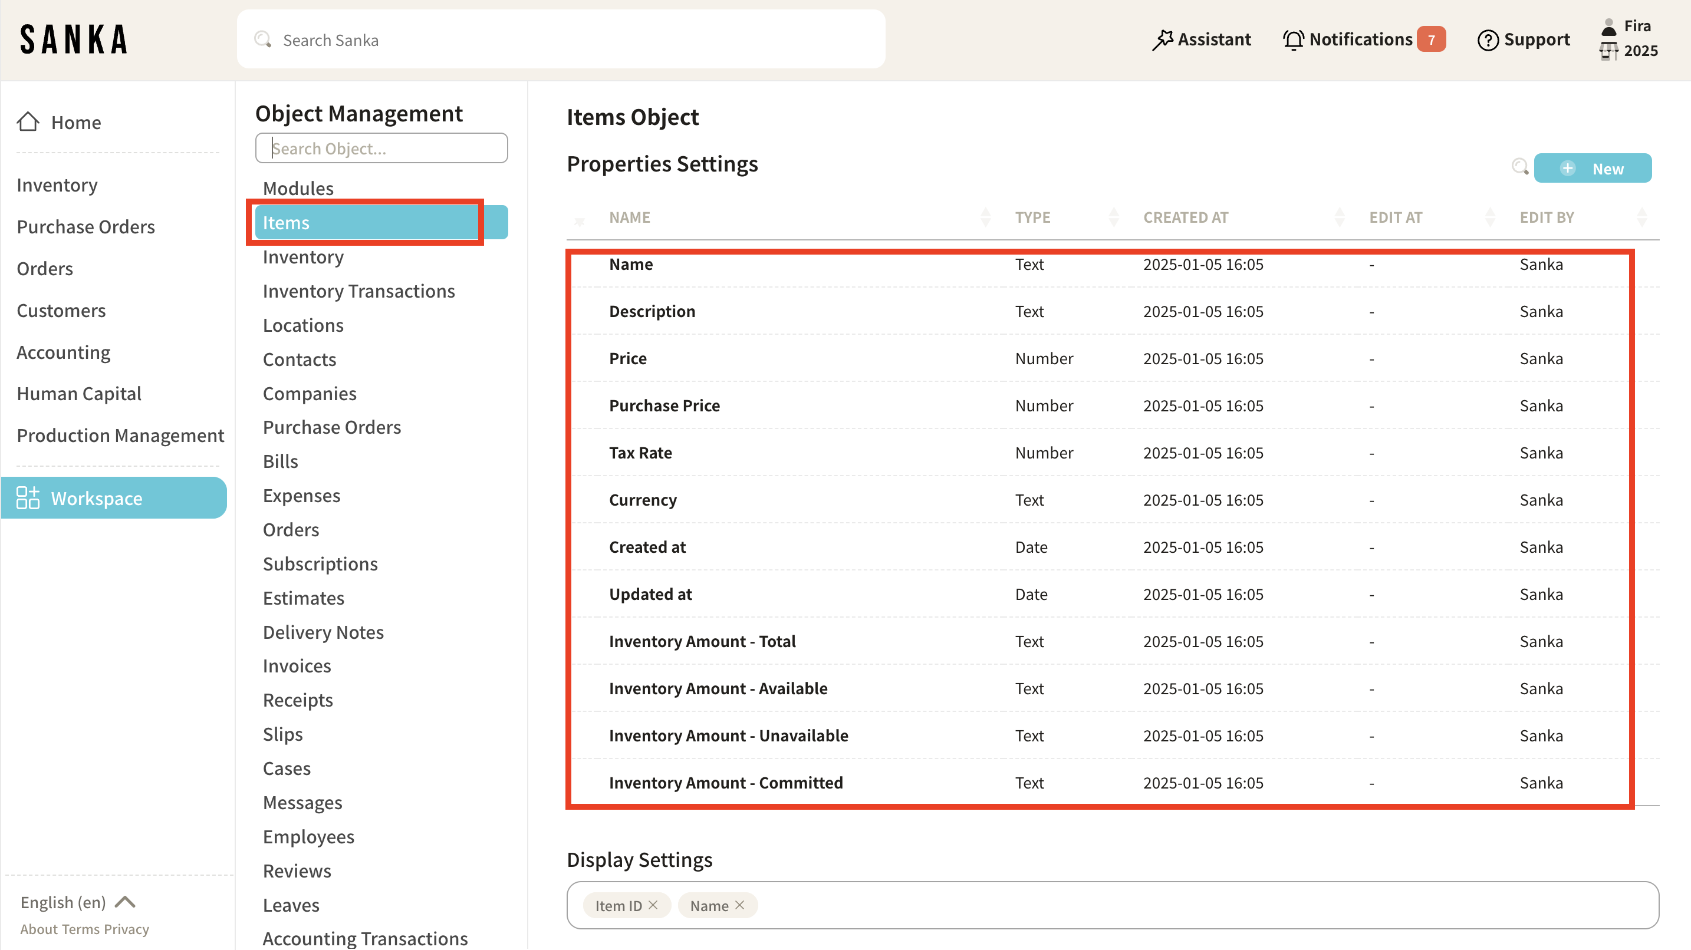
Task: Select Inventory Transactions in Object Management
Action: 358,291
